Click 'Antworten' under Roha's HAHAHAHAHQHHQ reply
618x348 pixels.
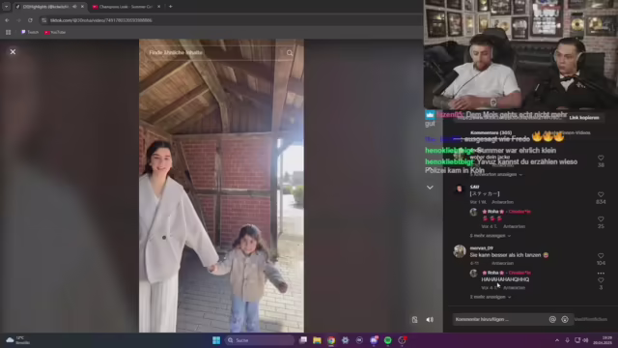coord(514,288)
